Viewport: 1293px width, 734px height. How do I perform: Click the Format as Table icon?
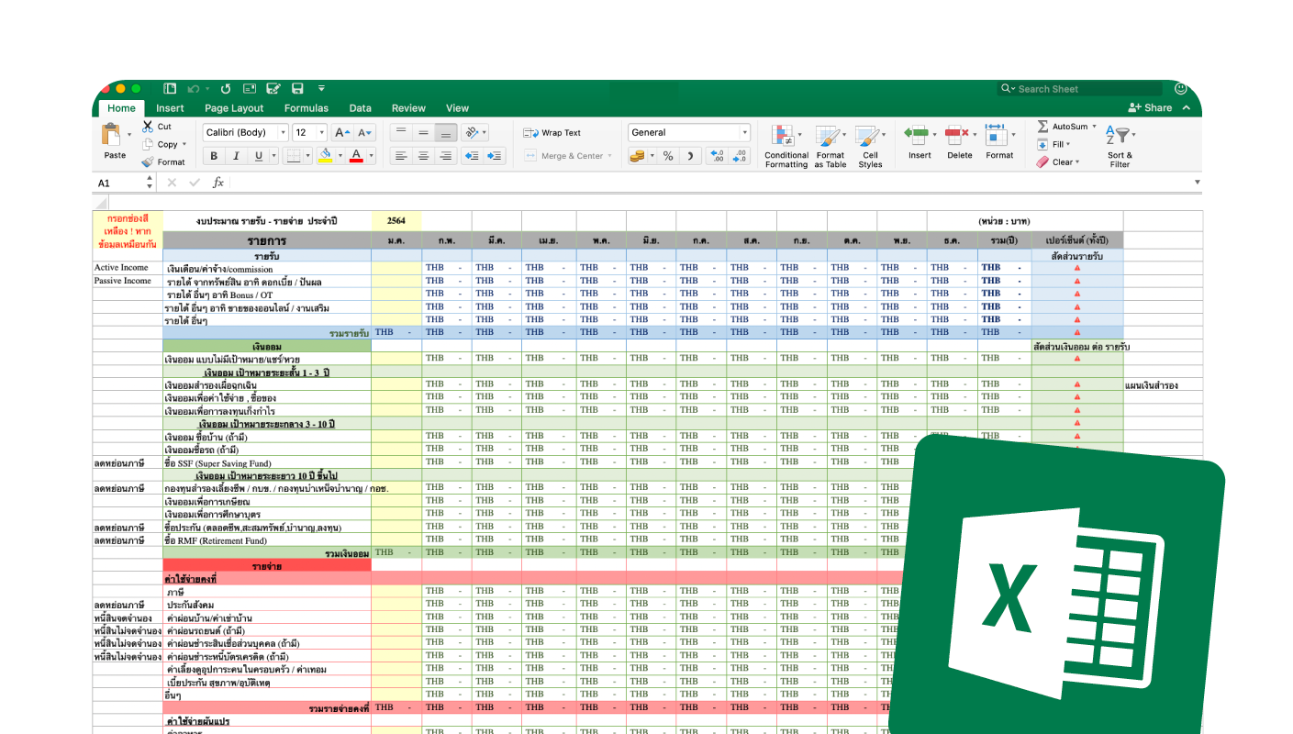[x=830, y=137]
